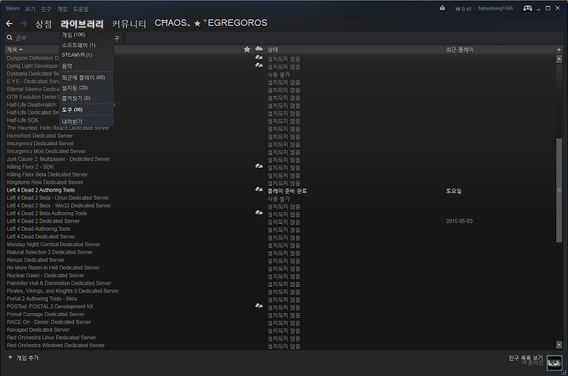Select Monday Night Combat Dedicated Server
Image resolution: width=568 pixels, height=376 pixels.
tap(54, 244)
